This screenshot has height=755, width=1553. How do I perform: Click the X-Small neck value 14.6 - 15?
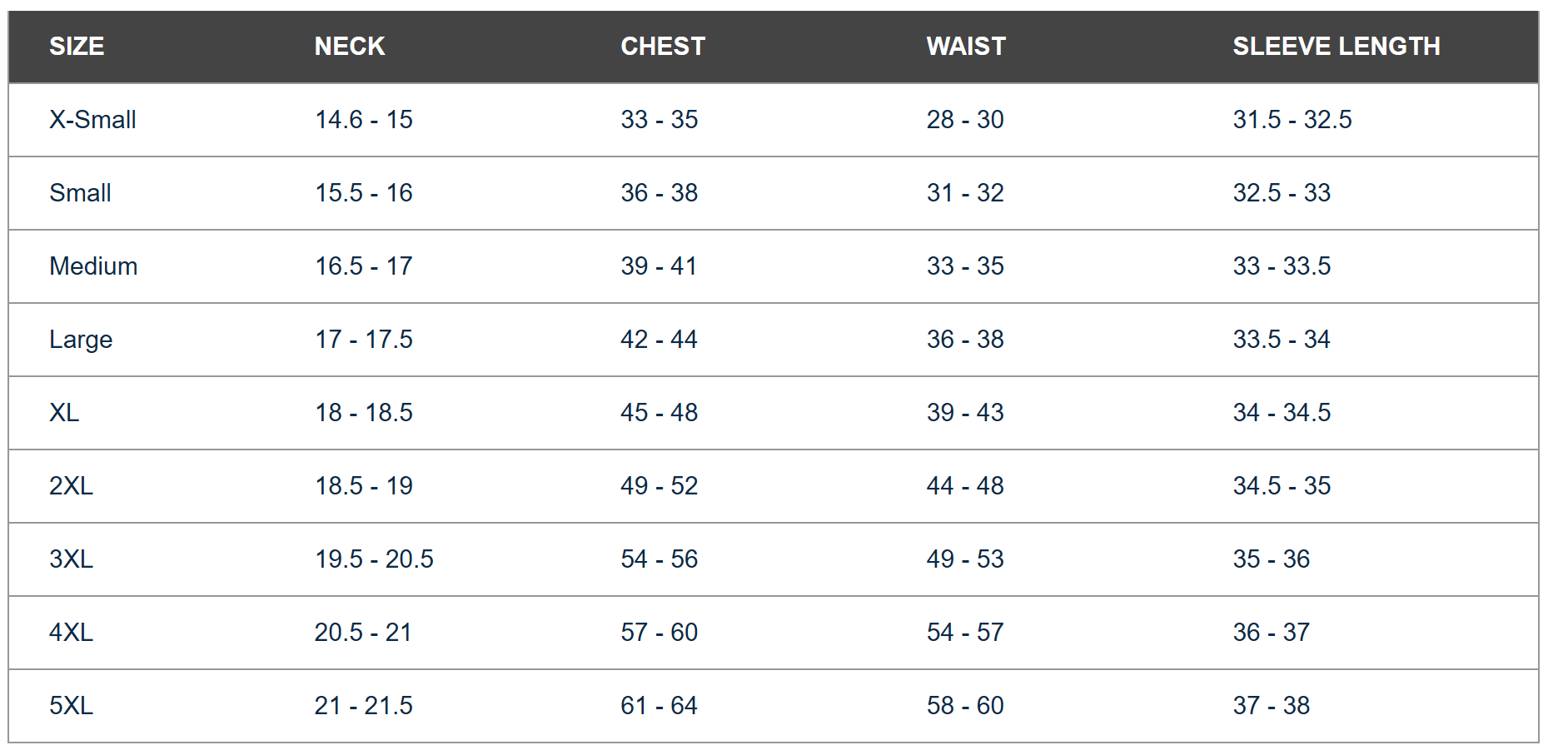tap(364, 120)
